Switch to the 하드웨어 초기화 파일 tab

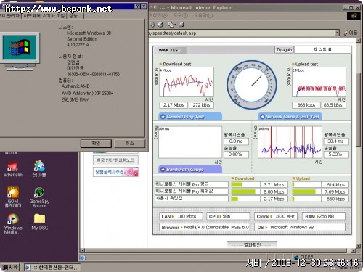pos(44,16)
